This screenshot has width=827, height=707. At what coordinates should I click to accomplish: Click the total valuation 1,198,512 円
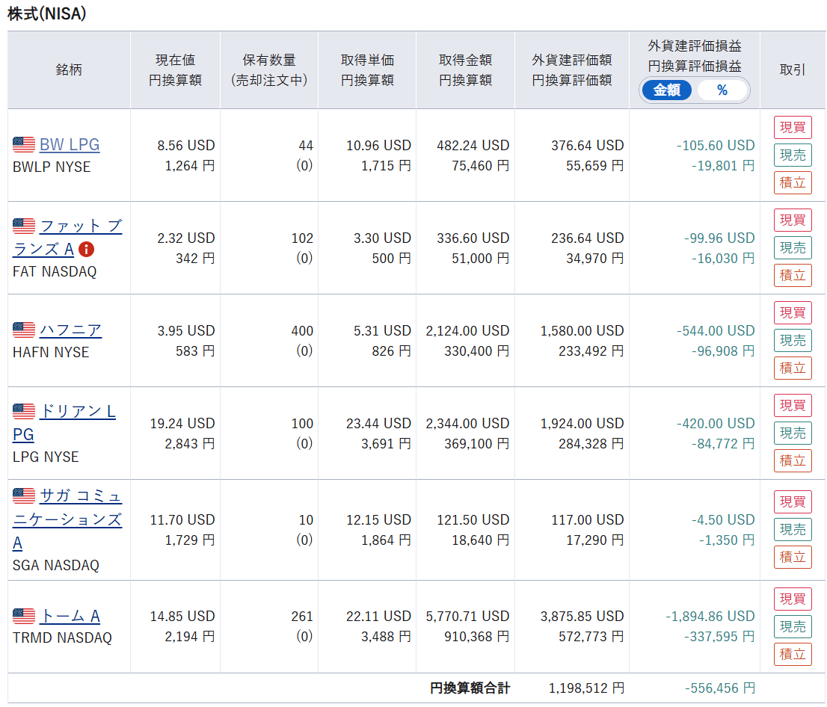click(x=586, y=688)
